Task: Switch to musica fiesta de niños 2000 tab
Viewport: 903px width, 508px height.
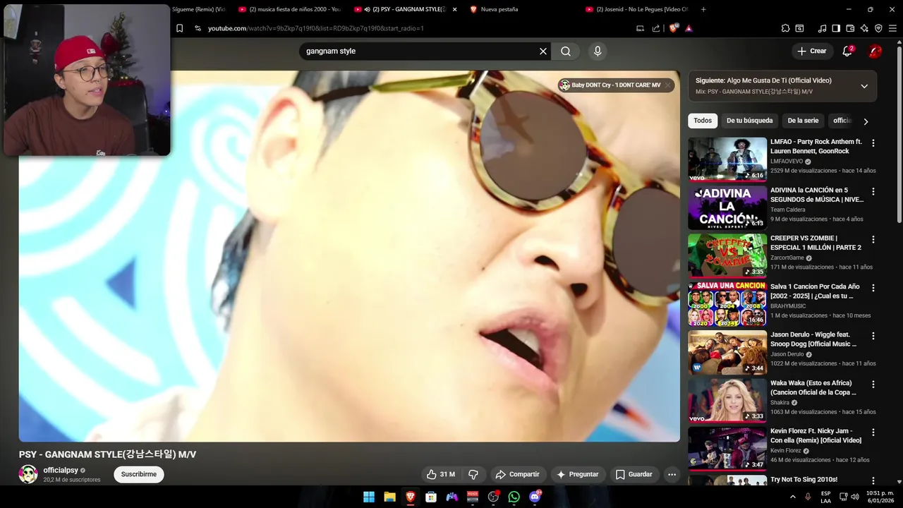Action: 289,9
